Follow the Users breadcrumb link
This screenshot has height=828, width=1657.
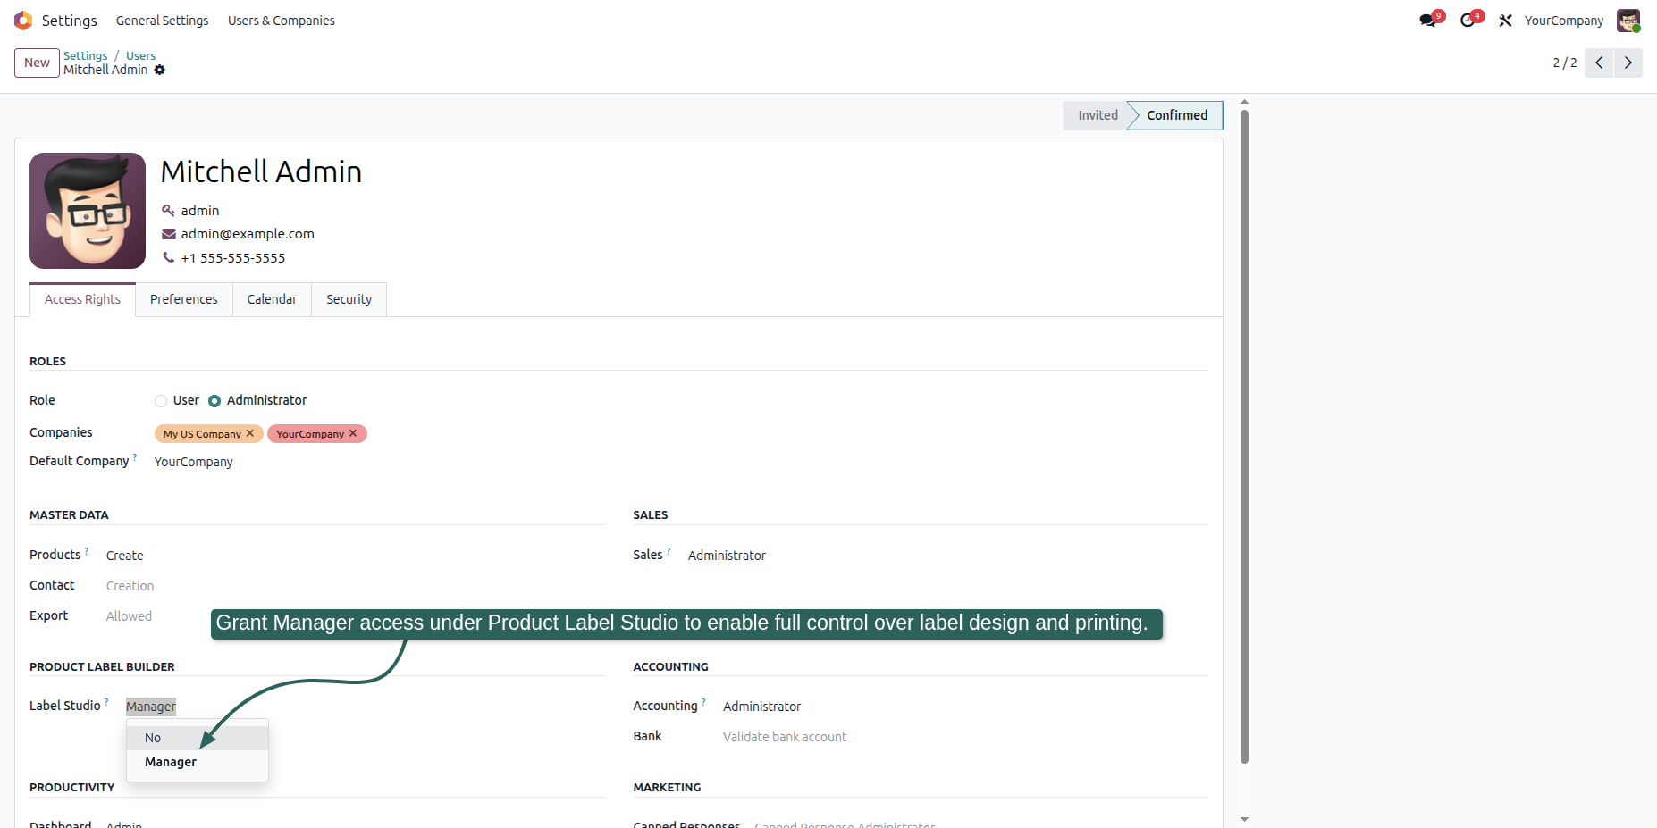140,55
